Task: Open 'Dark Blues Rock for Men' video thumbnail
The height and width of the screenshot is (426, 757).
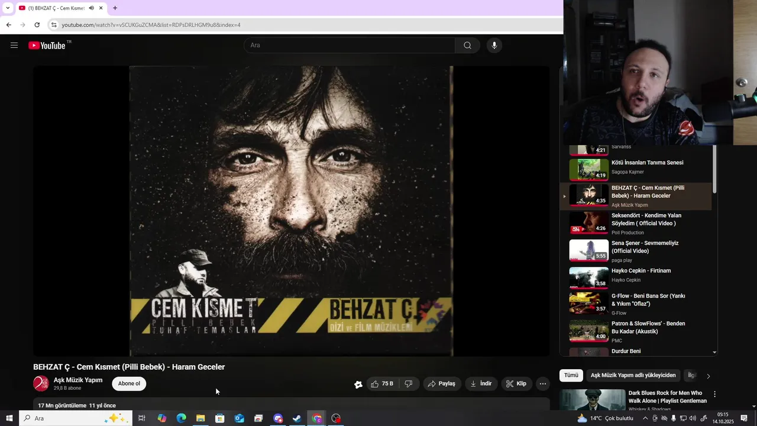Action: [x=593, y=399]
